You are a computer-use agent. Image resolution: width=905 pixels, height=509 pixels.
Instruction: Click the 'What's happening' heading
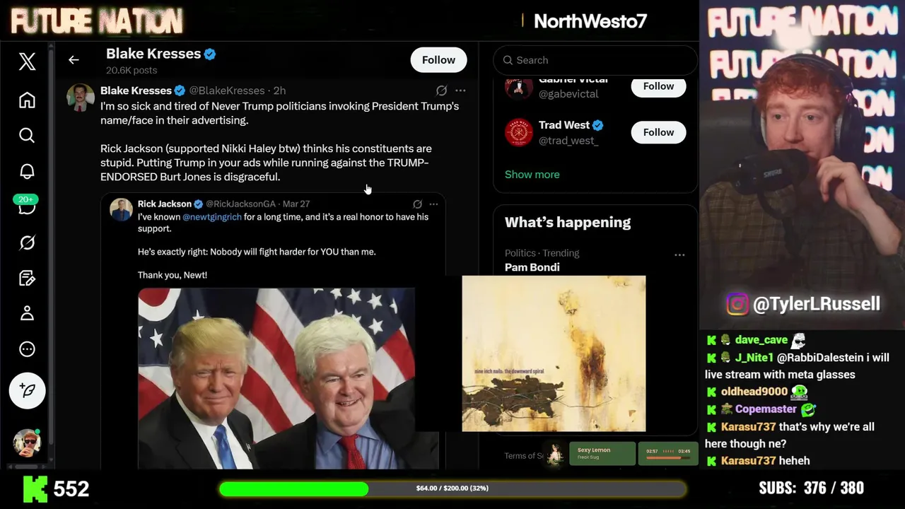click(568, 222)
